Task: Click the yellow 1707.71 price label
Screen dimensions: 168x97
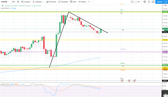Action: (x=165, y=68)
